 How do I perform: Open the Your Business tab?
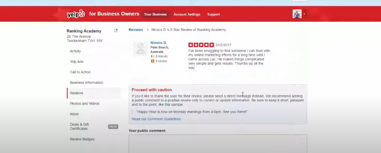155,14
